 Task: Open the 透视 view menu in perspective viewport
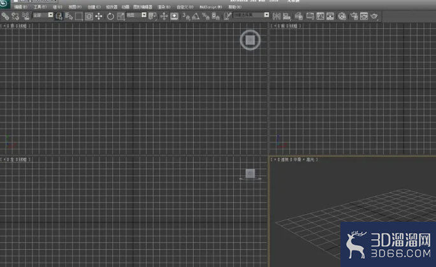[x=285, y=159]
